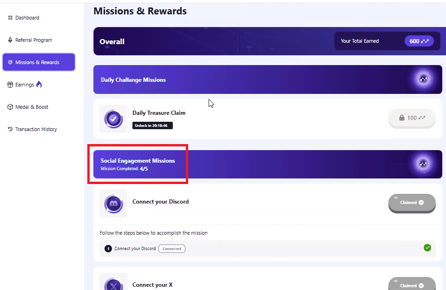Click the Connect your X title

(152, 285)
